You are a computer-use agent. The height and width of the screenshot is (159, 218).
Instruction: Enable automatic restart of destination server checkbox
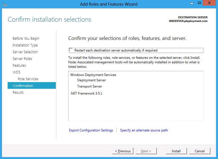coord(71,50)
